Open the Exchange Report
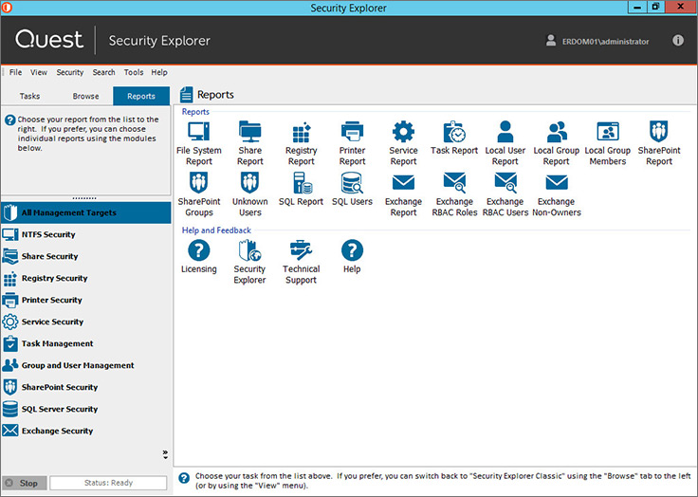The height and width of the screenshot is (497, 698). click(403, 194)
